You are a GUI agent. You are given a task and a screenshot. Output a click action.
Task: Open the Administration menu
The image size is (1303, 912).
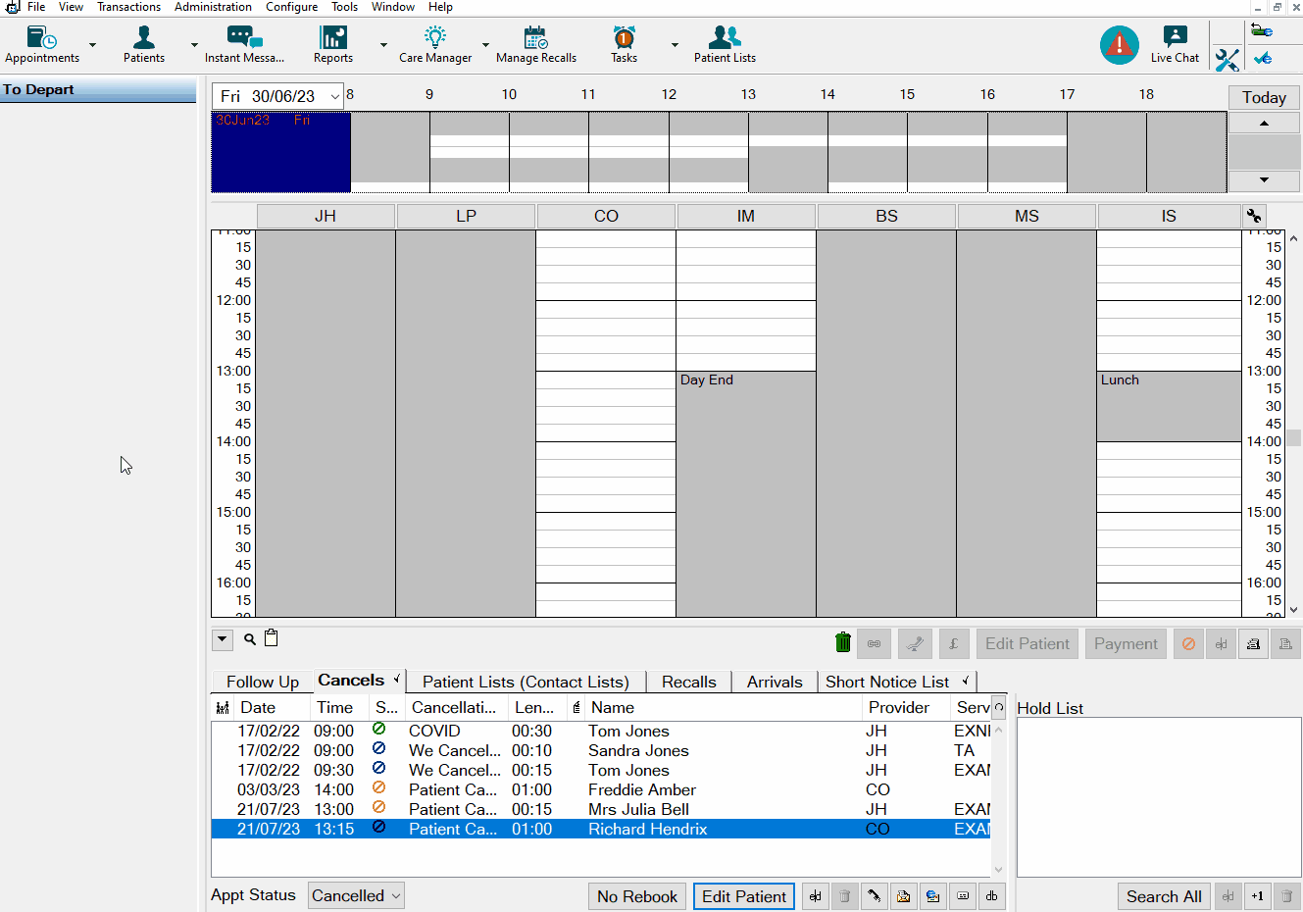pos(213,7)
